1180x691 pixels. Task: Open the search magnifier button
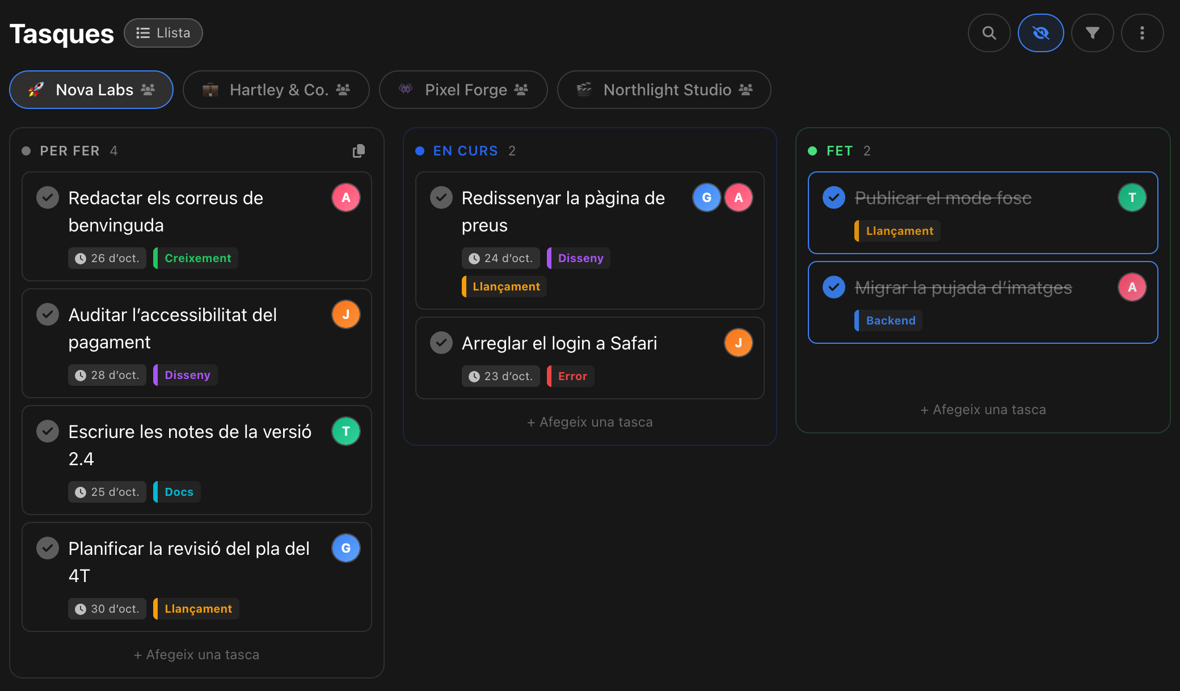click(989, 33)
